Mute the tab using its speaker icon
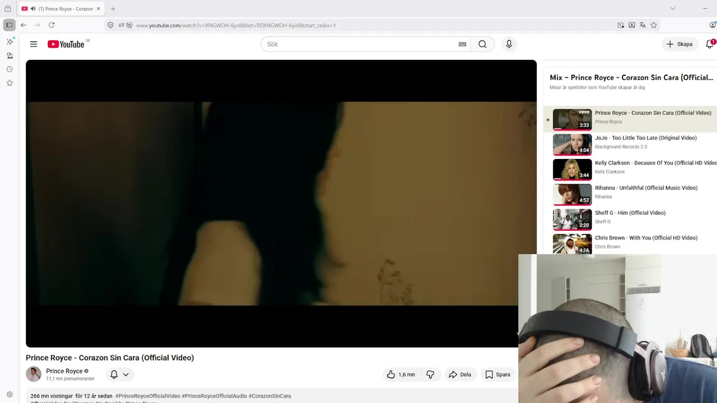717x403 pixels. click(33, 9)
